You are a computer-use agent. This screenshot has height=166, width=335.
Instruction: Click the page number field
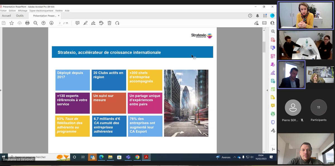click(60, 23)
